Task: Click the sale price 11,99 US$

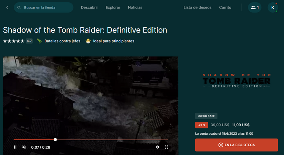Action: (x=240, y=125)
